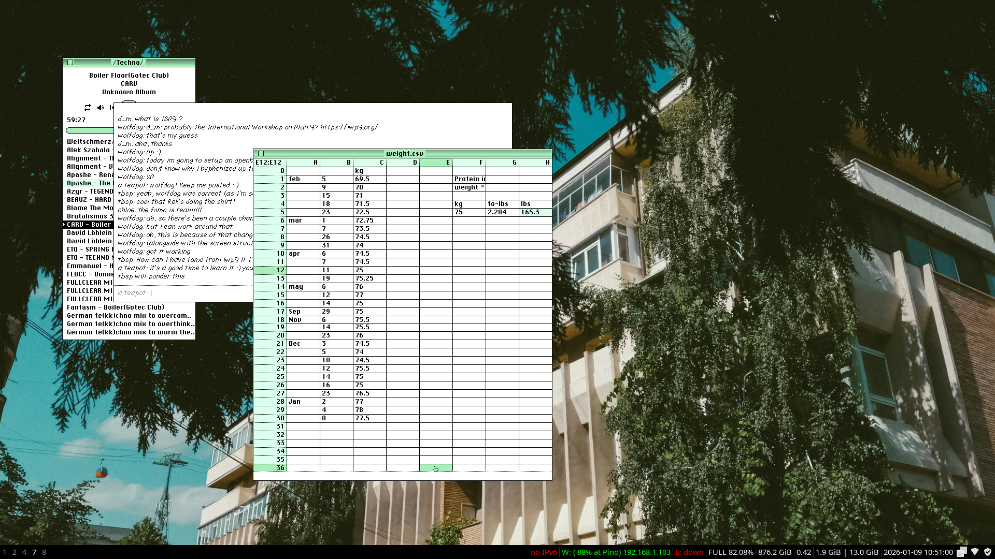Select 'Fantasm - Boiler(Gotec Club)' playlist entry

click(115, 307)
